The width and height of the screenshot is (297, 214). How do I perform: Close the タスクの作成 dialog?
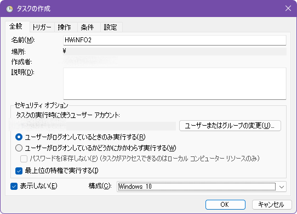point(288,8)
